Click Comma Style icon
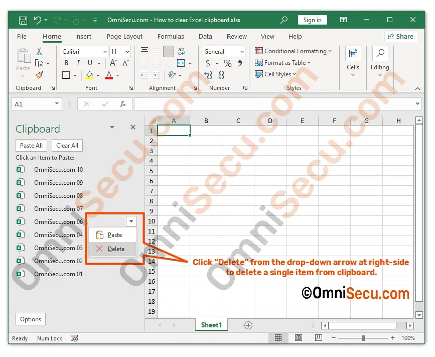 point(240,63)
